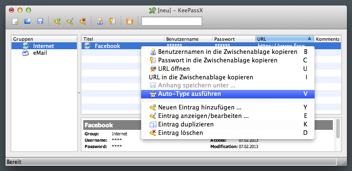Click the orange Lock Workspace icon
Screen dimensions: 352x171
coord(130,22)
